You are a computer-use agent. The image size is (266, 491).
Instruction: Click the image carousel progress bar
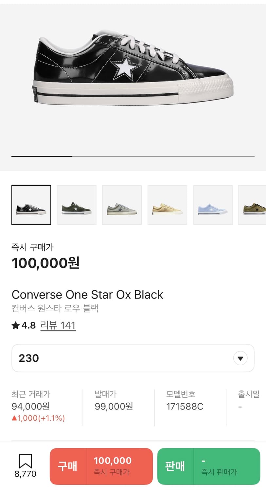point(133,156)
